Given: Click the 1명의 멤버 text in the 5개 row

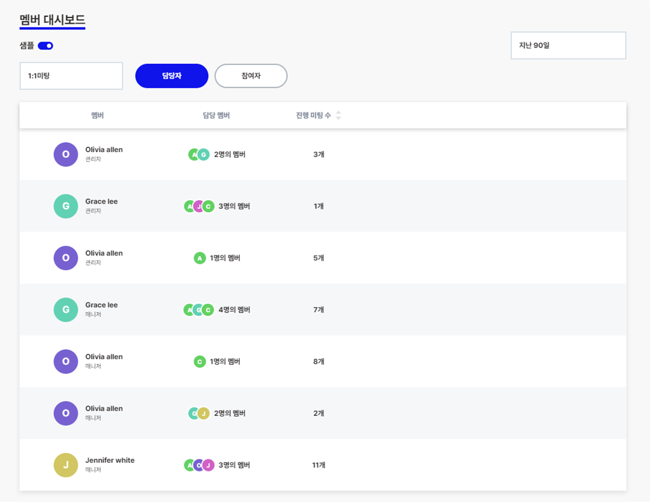Looking at the screenshot, I should 225,258.
